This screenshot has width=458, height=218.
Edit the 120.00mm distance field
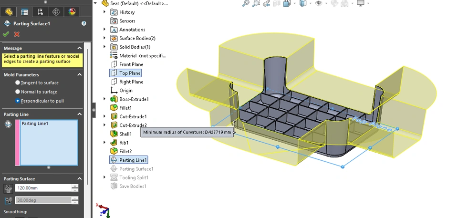(43, 188)
